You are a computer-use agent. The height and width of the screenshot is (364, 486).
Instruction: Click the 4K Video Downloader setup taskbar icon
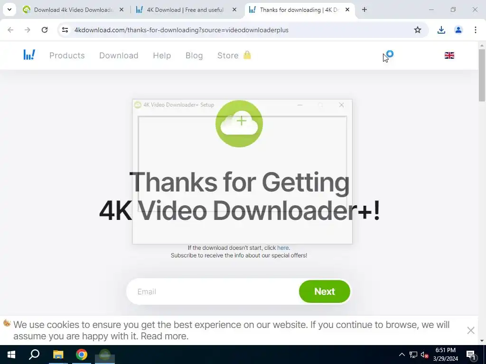(x=105, y=355)
